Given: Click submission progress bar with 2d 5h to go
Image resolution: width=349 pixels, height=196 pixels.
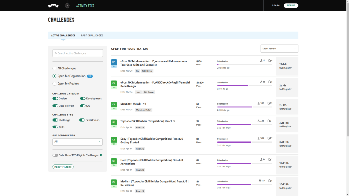Looking at the screenshot, I should tap(245, 86).
